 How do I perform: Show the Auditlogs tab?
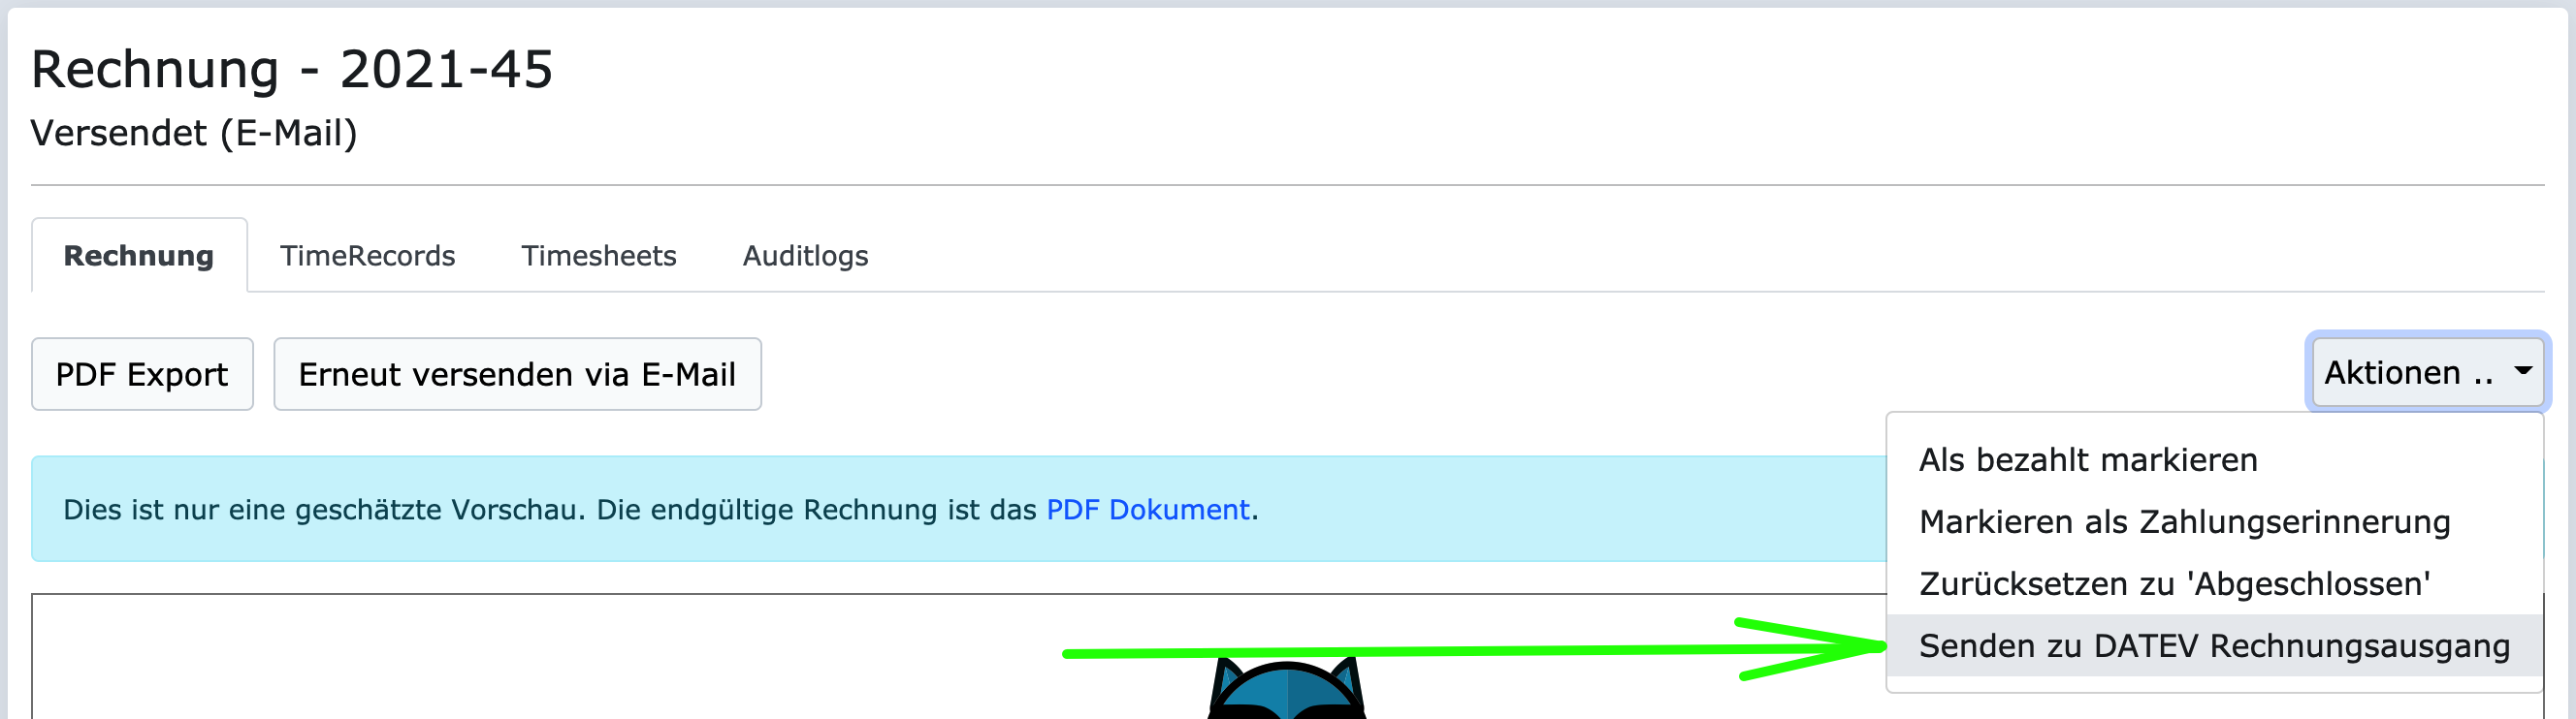(x=805, y=256)
